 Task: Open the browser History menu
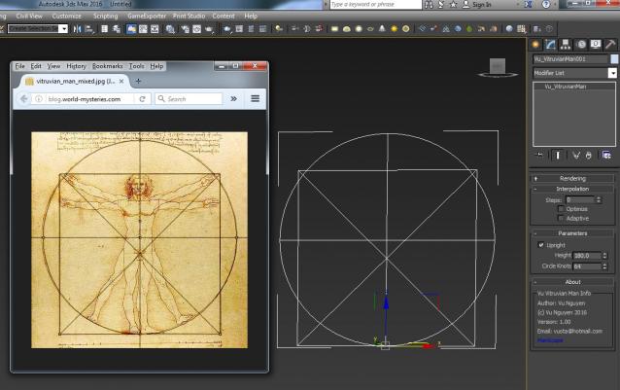coord(76,66)
